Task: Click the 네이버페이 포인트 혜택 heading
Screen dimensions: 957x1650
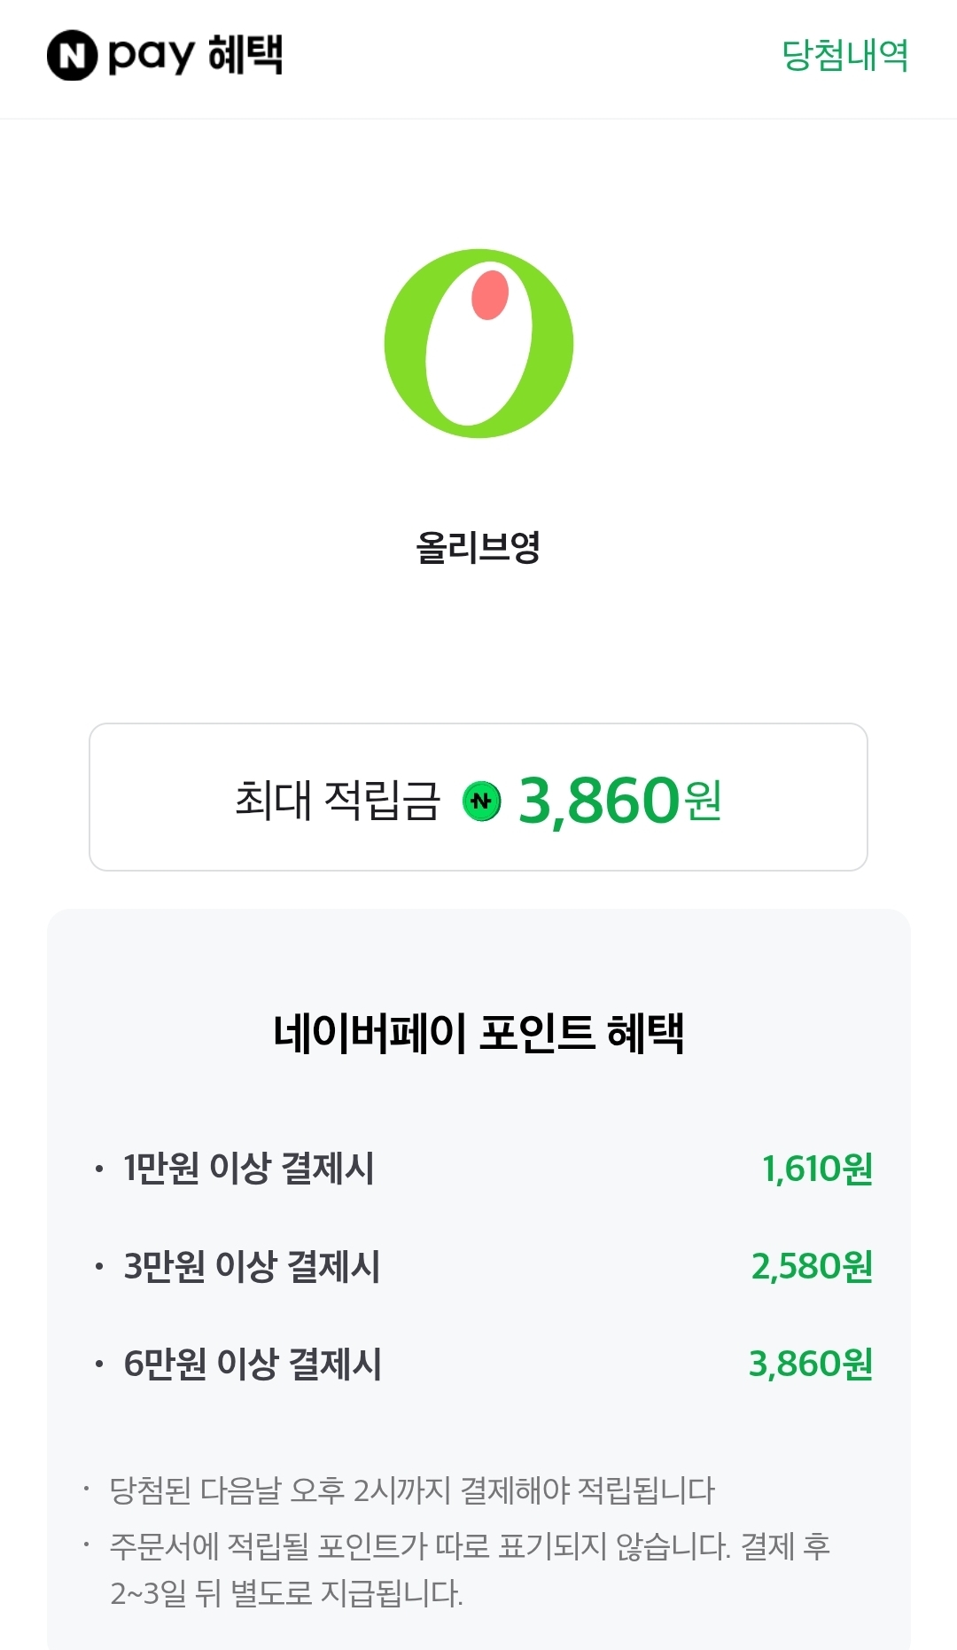Action: pyautogui.click(x=478, y=1033)
